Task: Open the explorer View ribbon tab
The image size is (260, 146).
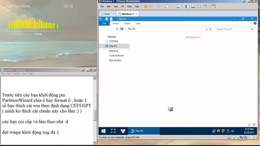Action: click(138, 24)
